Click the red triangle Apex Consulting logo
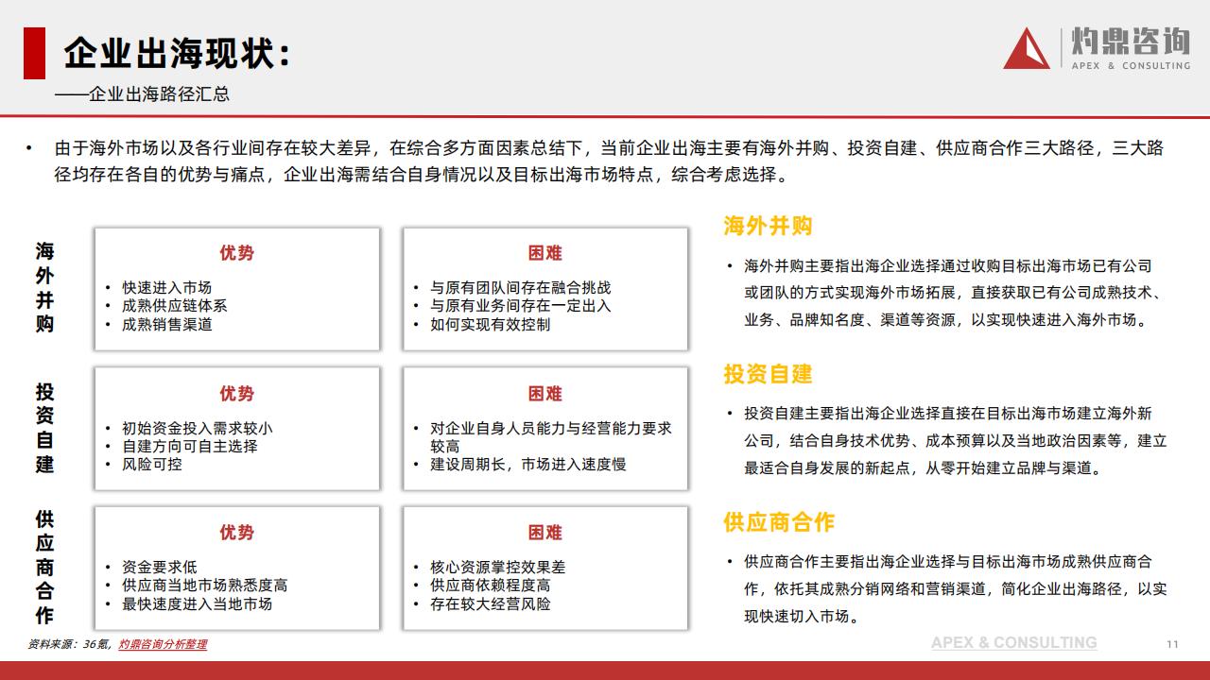 tap(1027, 48)
